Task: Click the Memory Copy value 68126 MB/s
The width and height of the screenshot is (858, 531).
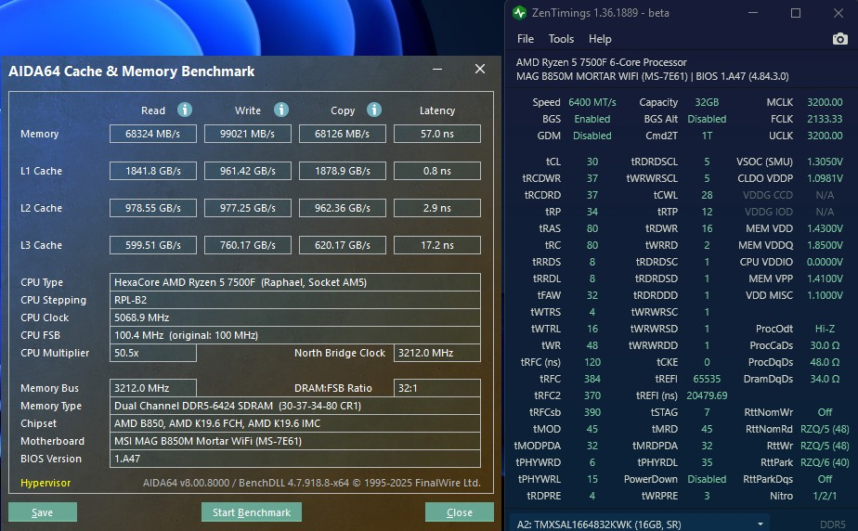Action: 343,134
